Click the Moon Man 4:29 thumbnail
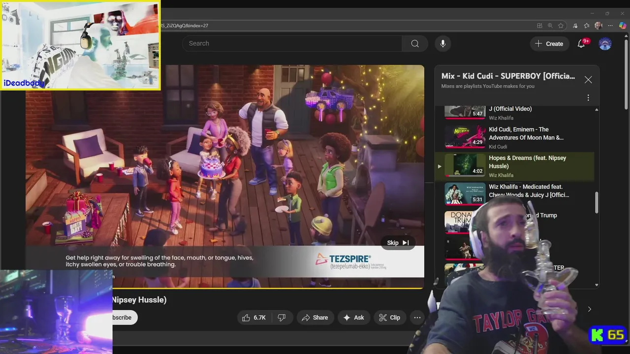Screen dimensions: 630x354 coord(465,137)
